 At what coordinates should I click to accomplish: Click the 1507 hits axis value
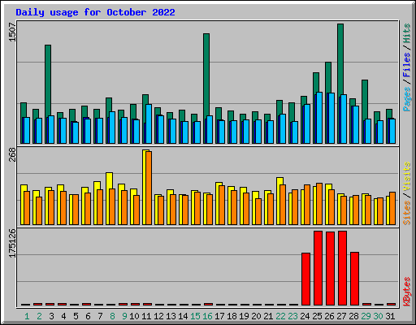(x=13, y=32)
